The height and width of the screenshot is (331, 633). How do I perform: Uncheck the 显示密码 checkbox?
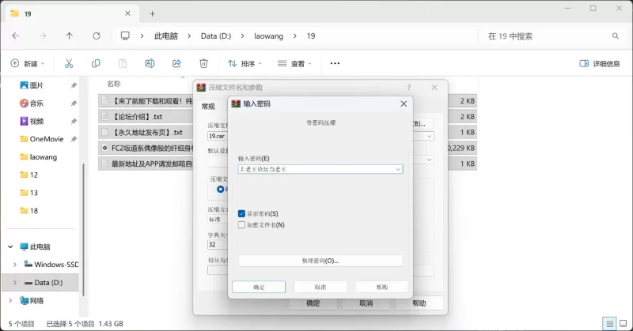coord(242,213)
